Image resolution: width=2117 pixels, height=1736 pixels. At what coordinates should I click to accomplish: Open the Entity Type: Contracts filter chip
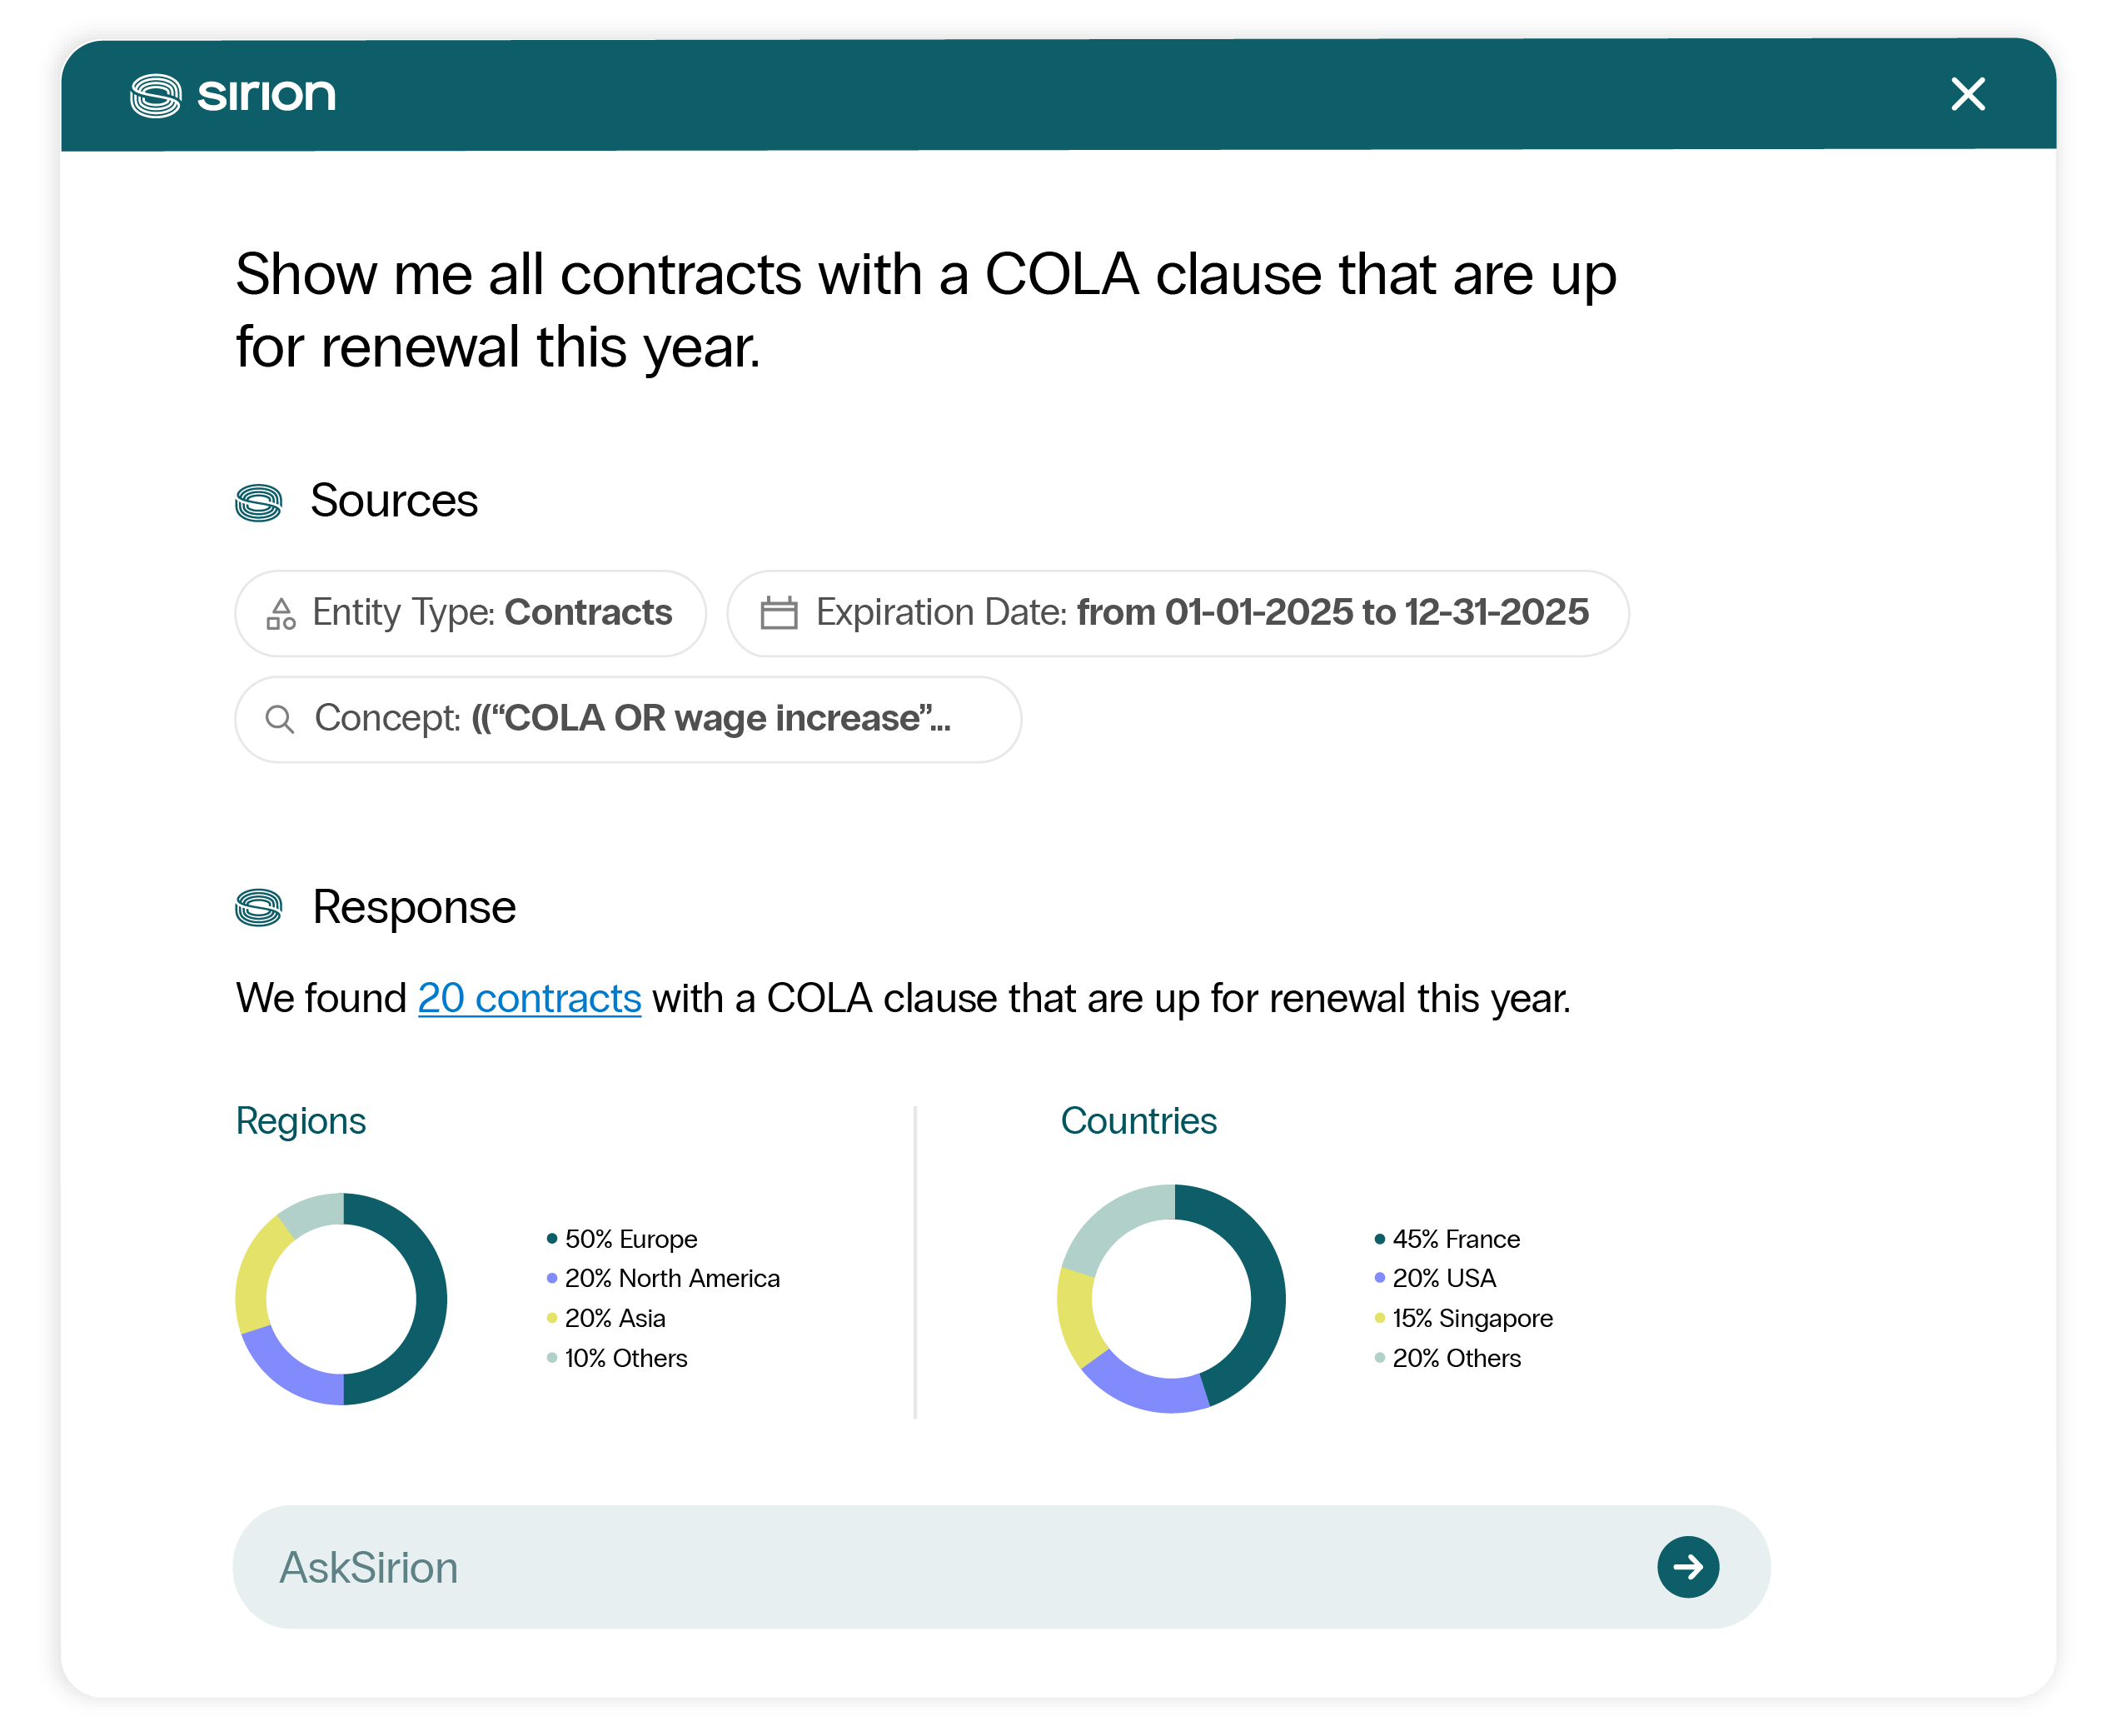471,613
